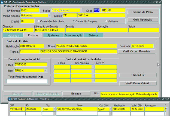The height and width of the screenshot is (116, 170).
Task: Open the Motivo Acesso dropdown
Action: click(49, 16)
